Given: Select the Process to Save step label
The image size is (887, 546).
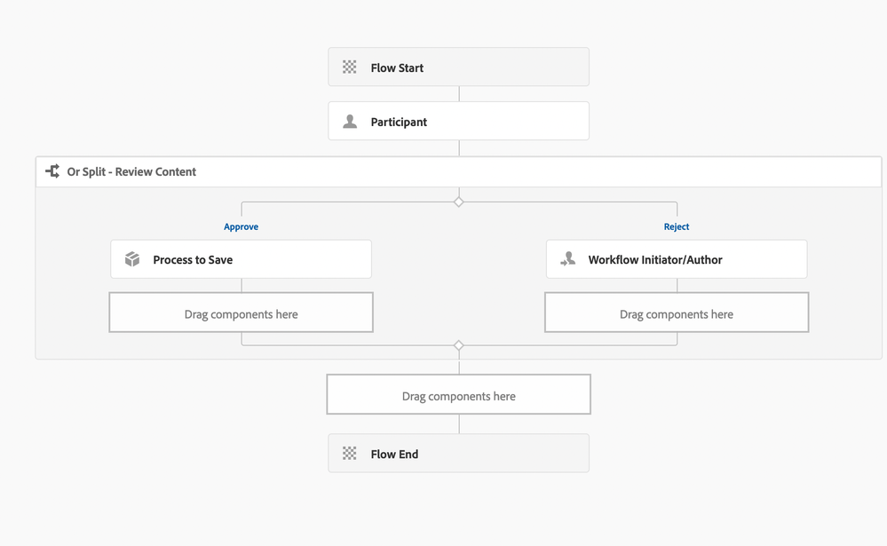Looking at the screenshot, I should [x=193, y=260].
